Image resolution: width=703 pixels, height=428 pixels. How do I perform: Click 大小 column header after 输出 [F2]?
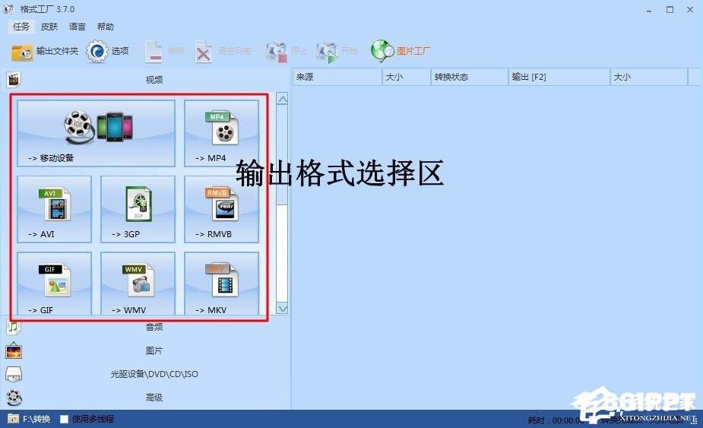pos(649,77)
